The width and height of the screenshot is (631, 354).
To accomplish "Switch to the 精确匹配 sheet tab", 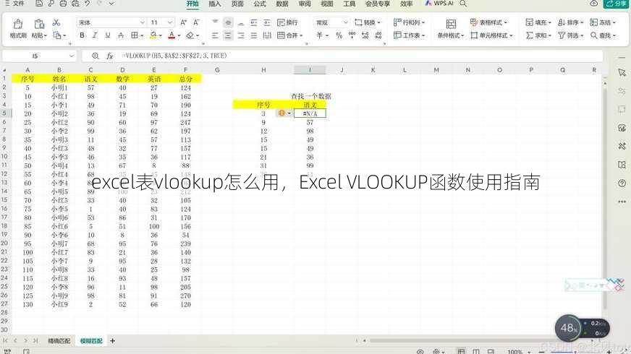I will 59,341.
